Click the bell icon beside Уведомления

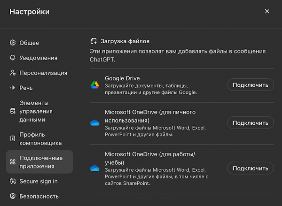coord(13,58)
